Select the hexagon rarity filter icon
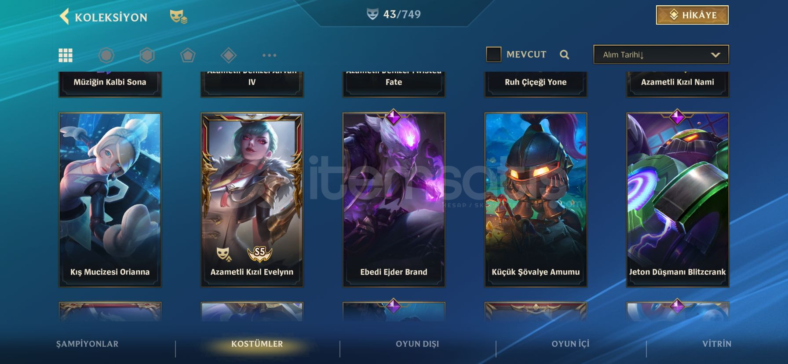 click(x=147, y=55)
